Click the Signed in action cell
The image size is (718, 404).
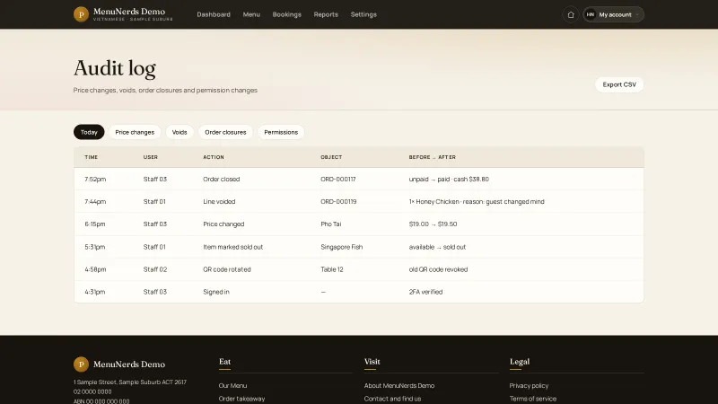point(216,292)
